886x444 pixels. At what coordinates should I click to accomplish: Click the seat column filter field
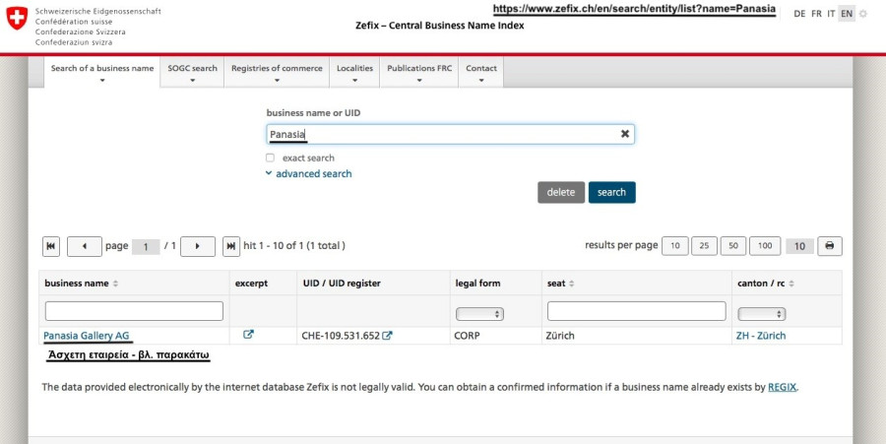(637, 311)
